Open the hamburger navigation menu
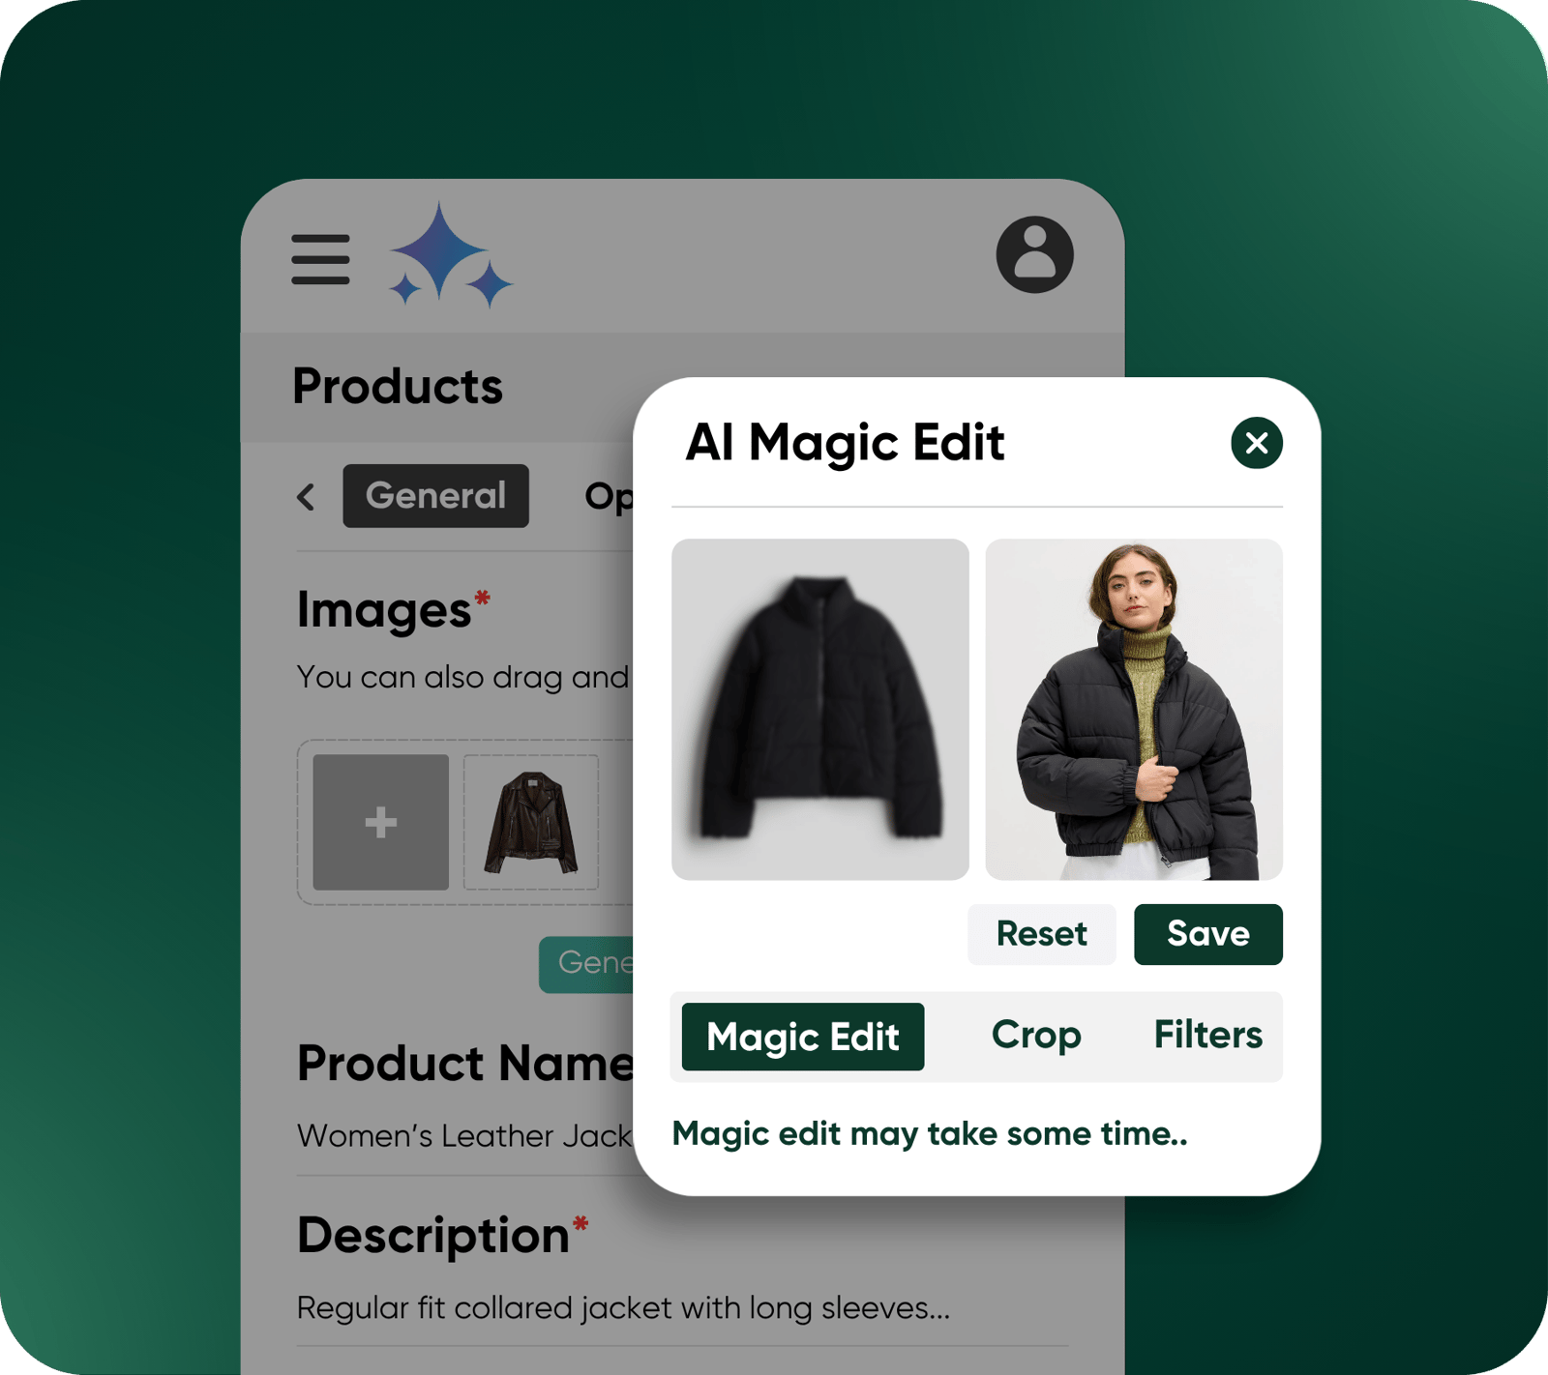This screenshot has width=1548, height=1375. (320, 259)
